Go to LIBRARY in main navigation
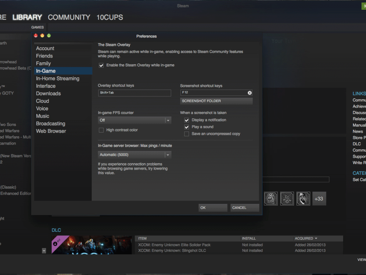Screen dimensions: 366x275 click(27, 17)
